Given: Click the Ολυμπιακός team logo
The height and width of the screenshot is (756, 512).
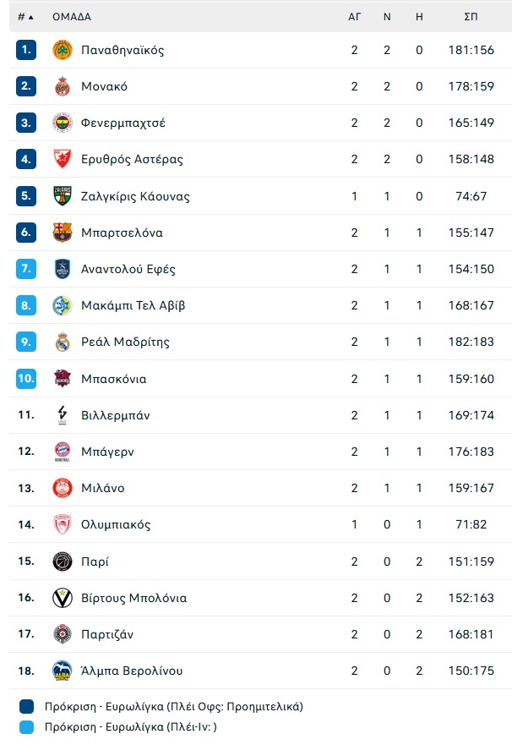Looking at the screenshot, I should 63,524.
